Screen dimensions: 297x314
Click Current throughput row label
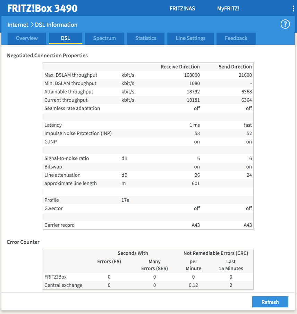(x=66, y=100)
